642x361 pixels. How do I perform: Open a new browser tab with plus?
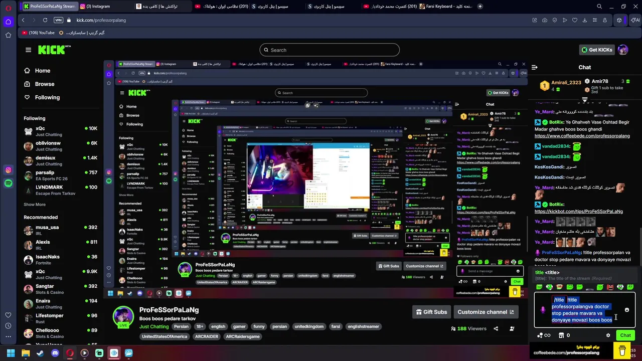(480, 7)
